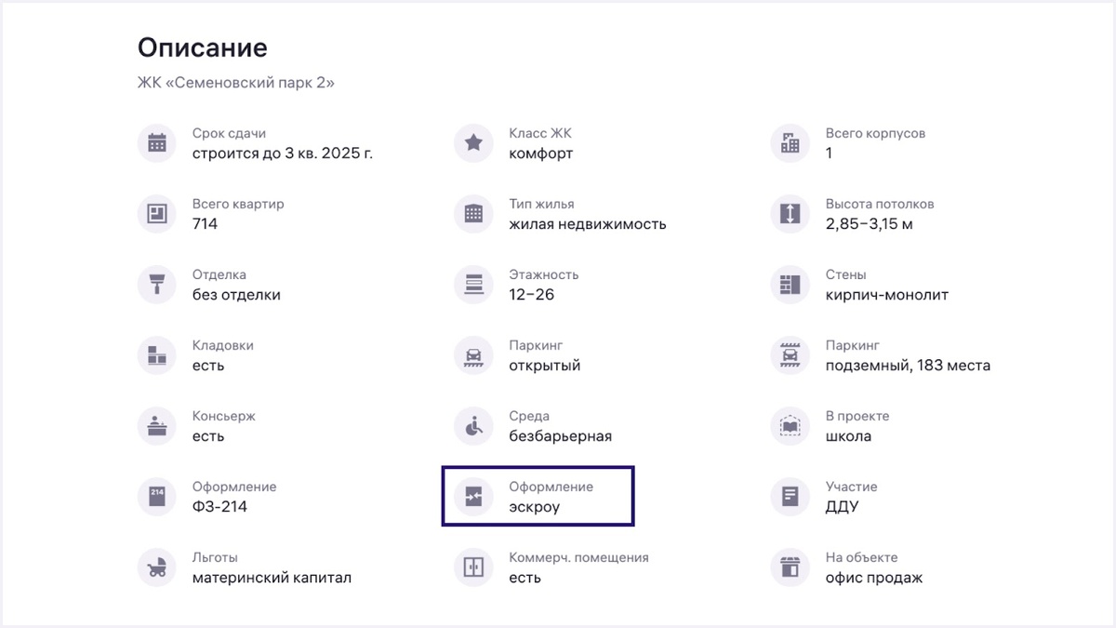Click the concierge desk icon
Screen dimensions: 1116x628
click(x=156, y=426)
